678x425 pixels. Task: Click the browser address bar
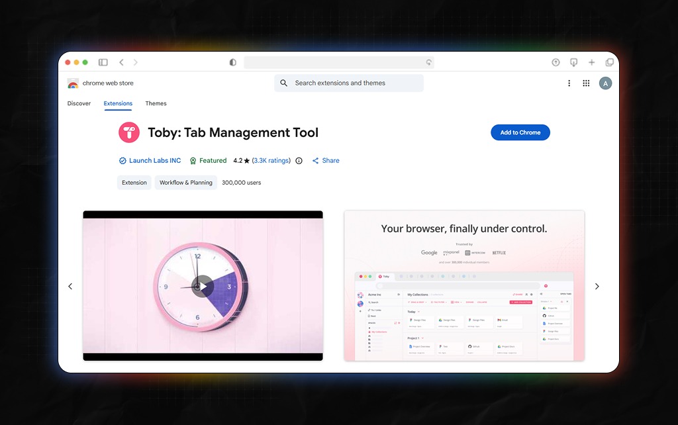[338, 62]
